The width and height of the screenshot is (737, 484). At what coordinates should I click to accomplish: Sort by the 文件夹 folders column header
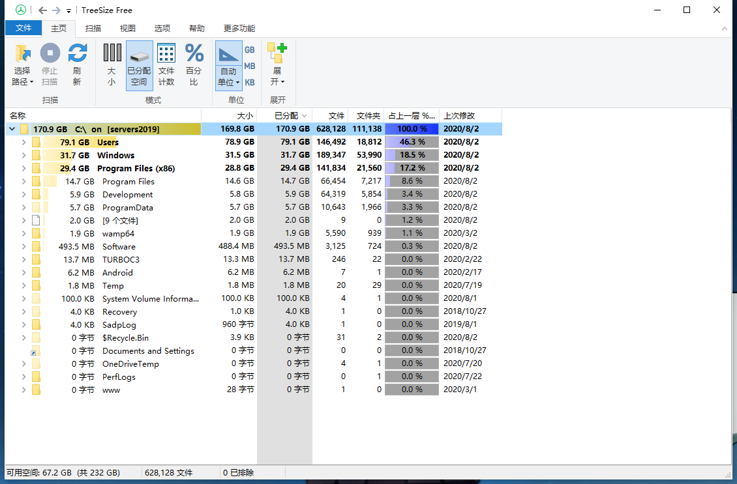367,115
